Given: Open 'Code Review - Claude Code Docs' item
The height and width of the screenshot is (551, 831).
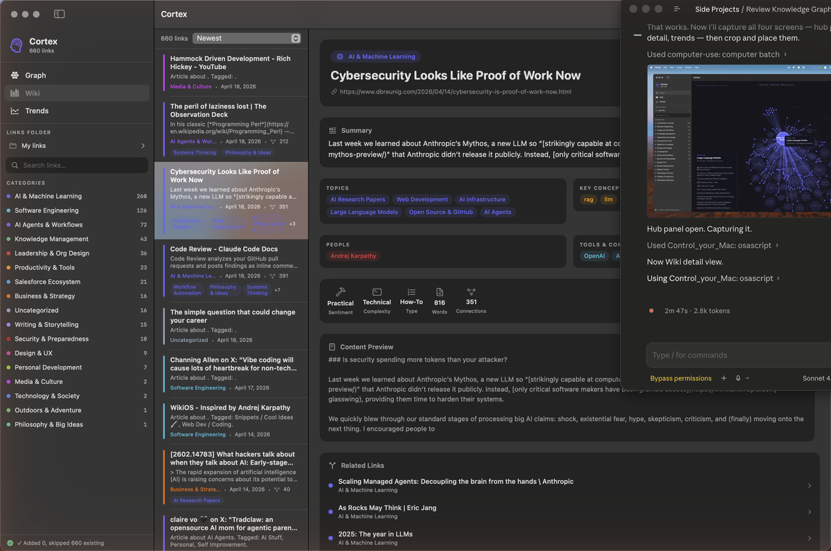Looking at the screenshot, I should click(231, 271).
